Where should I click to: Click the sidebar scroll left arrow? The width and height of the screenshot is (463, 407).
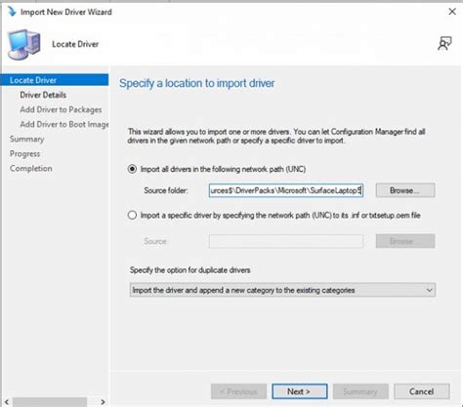pyautogui.click(x=7, y=402)
